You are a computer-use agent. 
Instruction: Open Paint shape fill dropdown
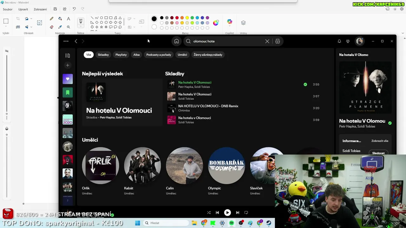[x=135, y=27]
